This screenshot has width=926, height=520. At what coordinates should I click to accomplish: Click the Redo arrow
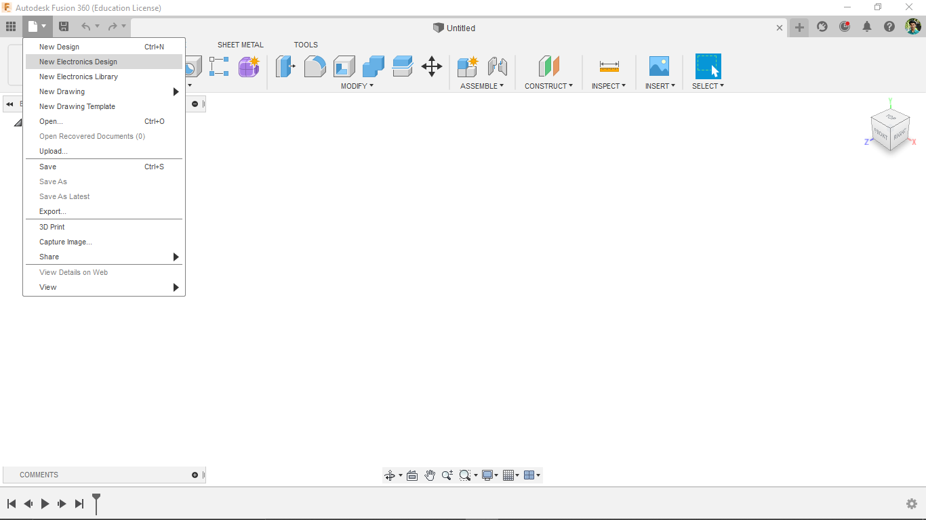113,27
